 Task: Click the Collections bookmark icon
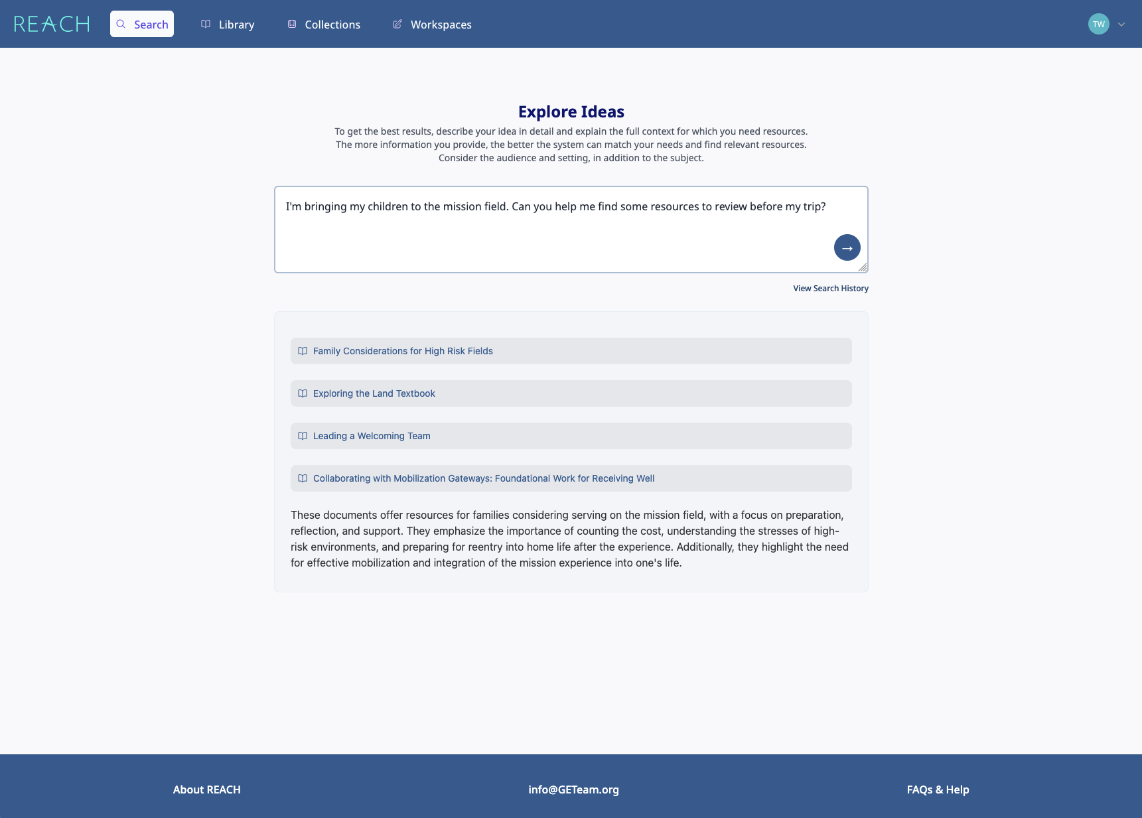click(292, 24)
